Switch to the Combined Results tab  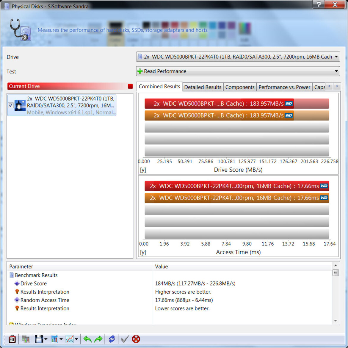(159, 87)
